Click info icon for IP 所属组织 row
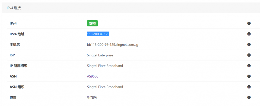260x106 pixels. coord(249,66)
